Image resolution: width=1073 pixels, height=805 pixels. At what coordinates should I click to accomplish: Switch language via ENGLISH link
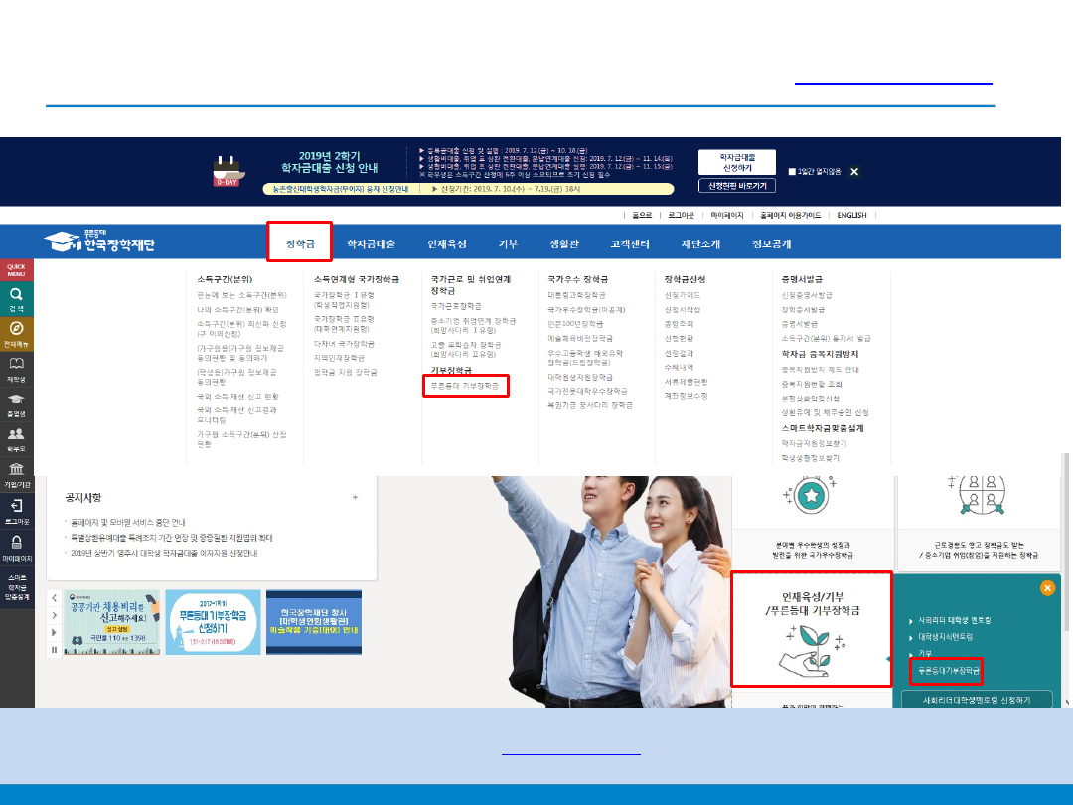(850, 215)
